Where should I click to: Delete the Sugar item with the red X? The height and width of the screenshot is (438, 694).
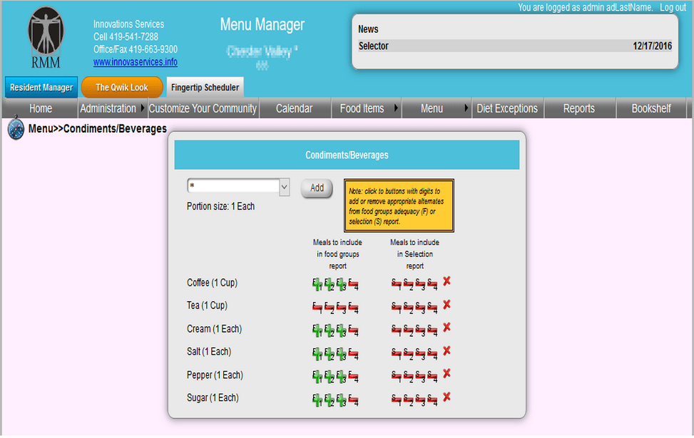click(x=446, y=397)
